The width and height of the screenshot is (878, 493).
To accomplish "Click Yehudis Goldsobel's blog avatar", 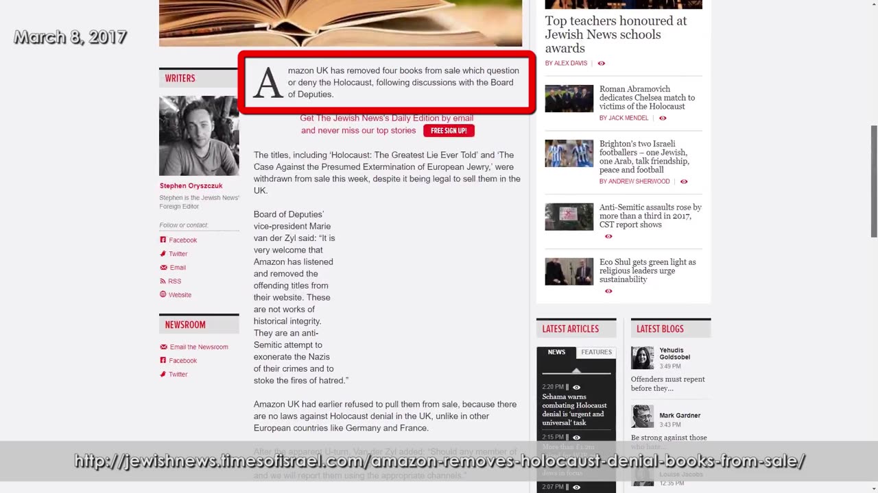I will 643,358.
